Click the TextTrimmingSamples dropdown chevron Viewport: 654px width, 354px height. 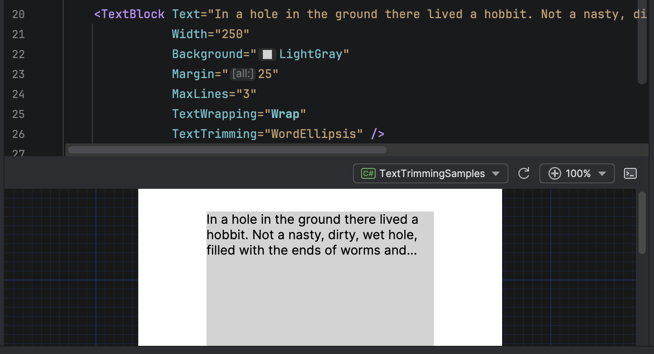pos(496,173)
